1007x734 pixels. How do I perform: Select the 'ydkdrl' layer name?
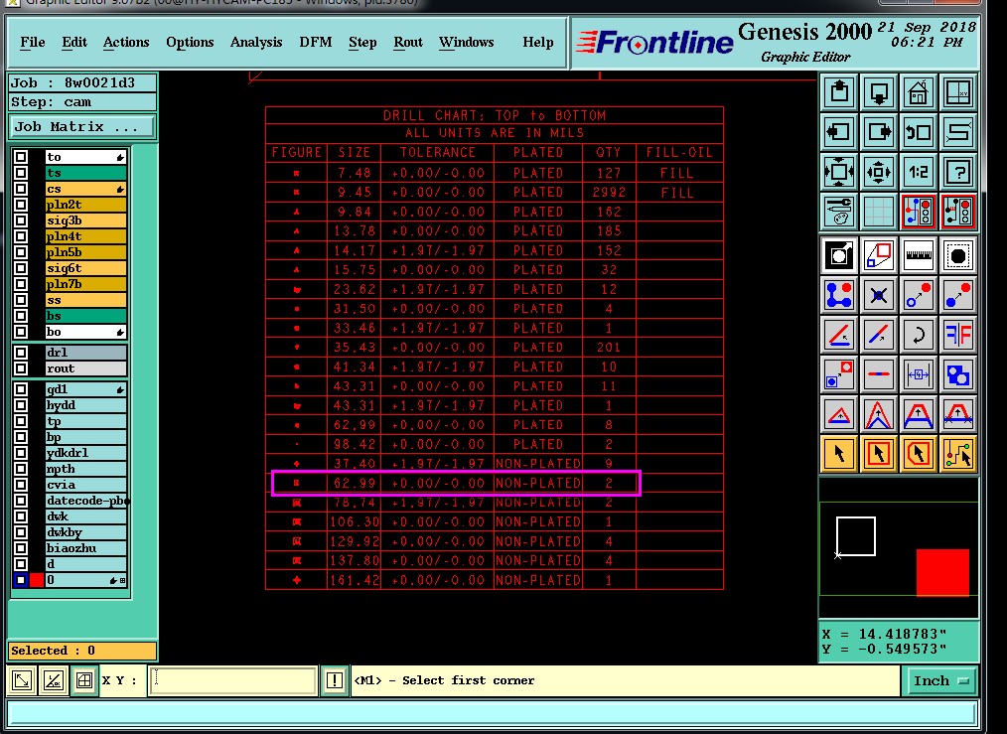(85, 453)
